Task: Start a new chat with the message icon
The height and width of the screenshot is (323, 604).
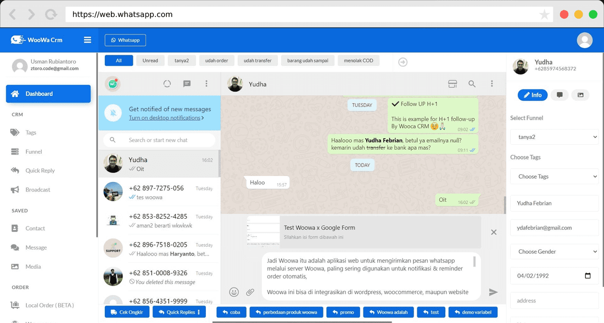Action: 187,83
